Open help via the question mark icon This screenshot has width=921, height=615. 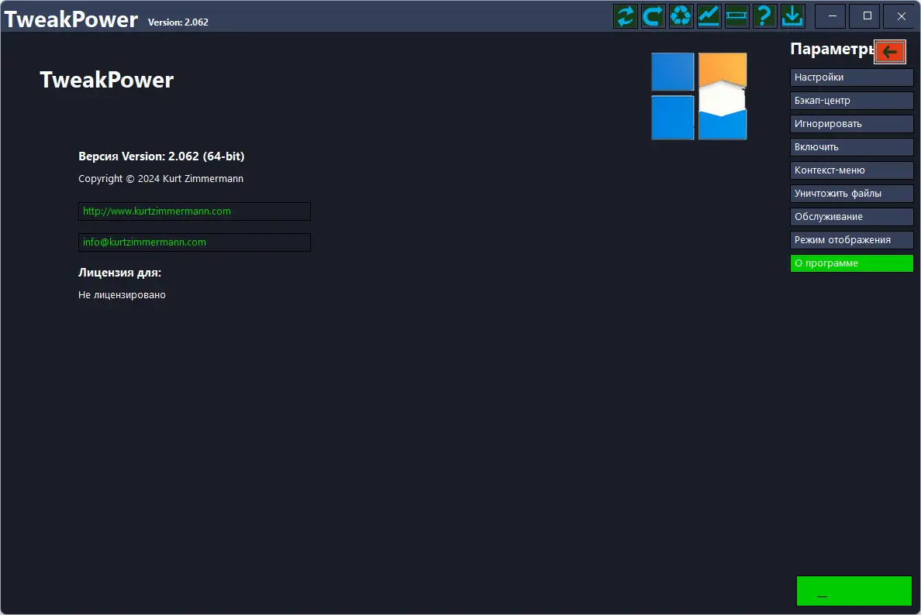coord(764,15)
